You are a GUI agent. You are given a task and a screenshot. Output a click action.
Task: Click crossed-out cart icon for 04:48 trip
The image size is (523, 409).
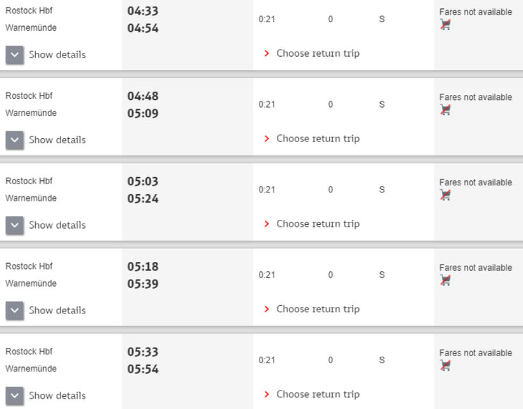click(x=445, y=110)
